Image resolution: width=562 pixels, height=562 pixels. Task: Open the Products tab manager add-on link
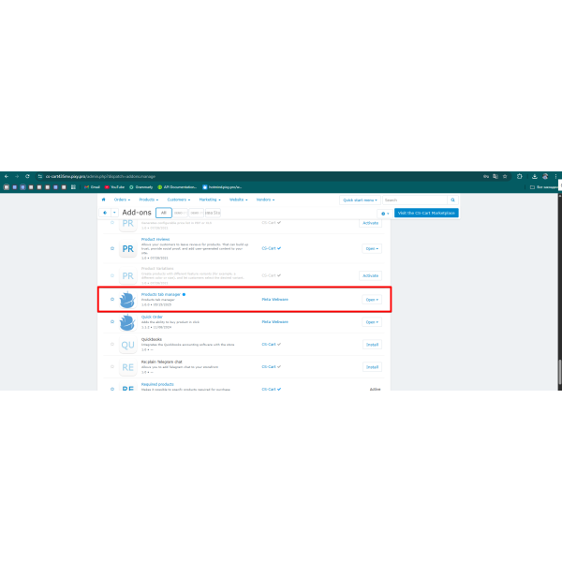point(160,294)
